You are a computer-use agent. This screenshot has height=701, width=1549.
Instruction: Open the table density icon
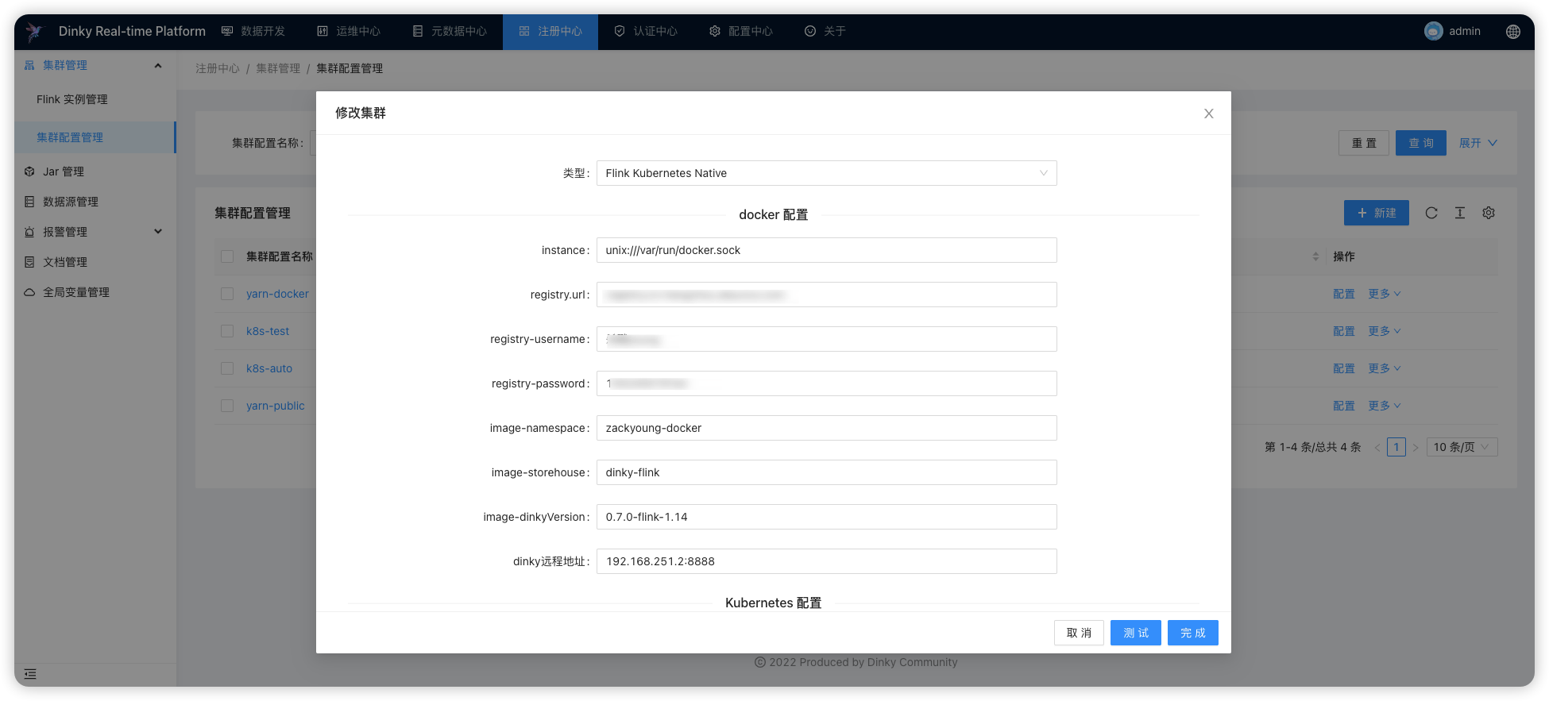click(x=1460, y=213)
